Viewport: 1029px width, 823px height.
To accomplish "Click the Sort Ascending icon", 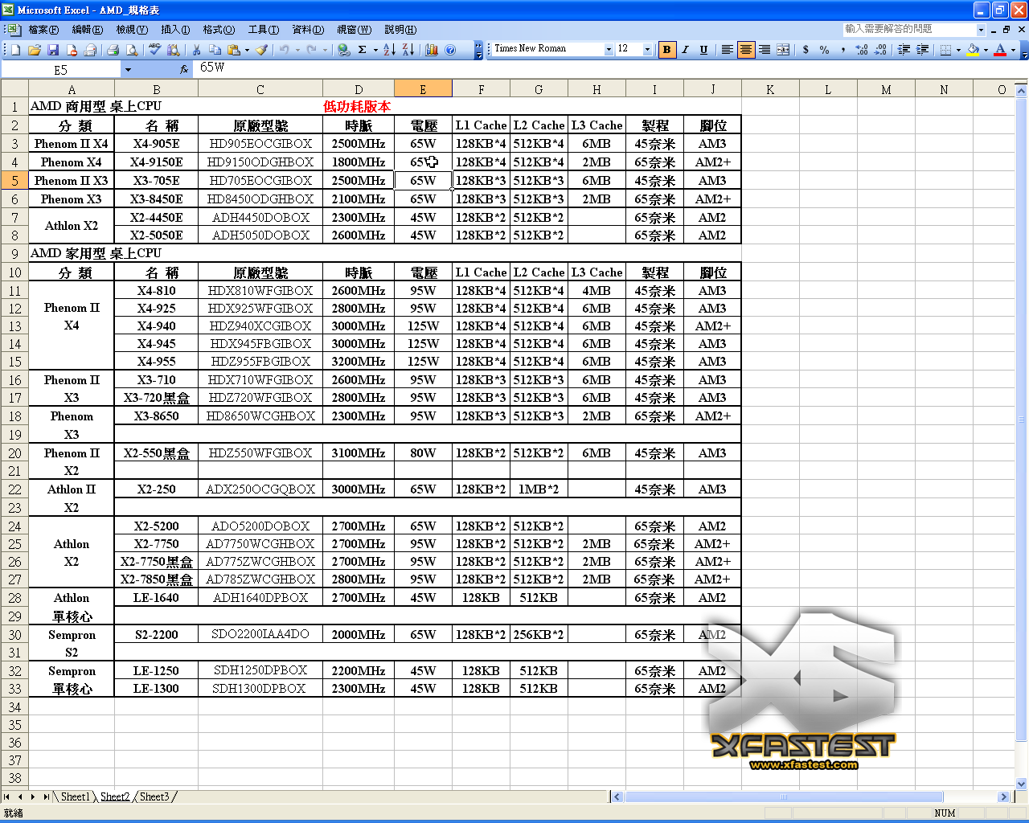I will coord(389,50).
